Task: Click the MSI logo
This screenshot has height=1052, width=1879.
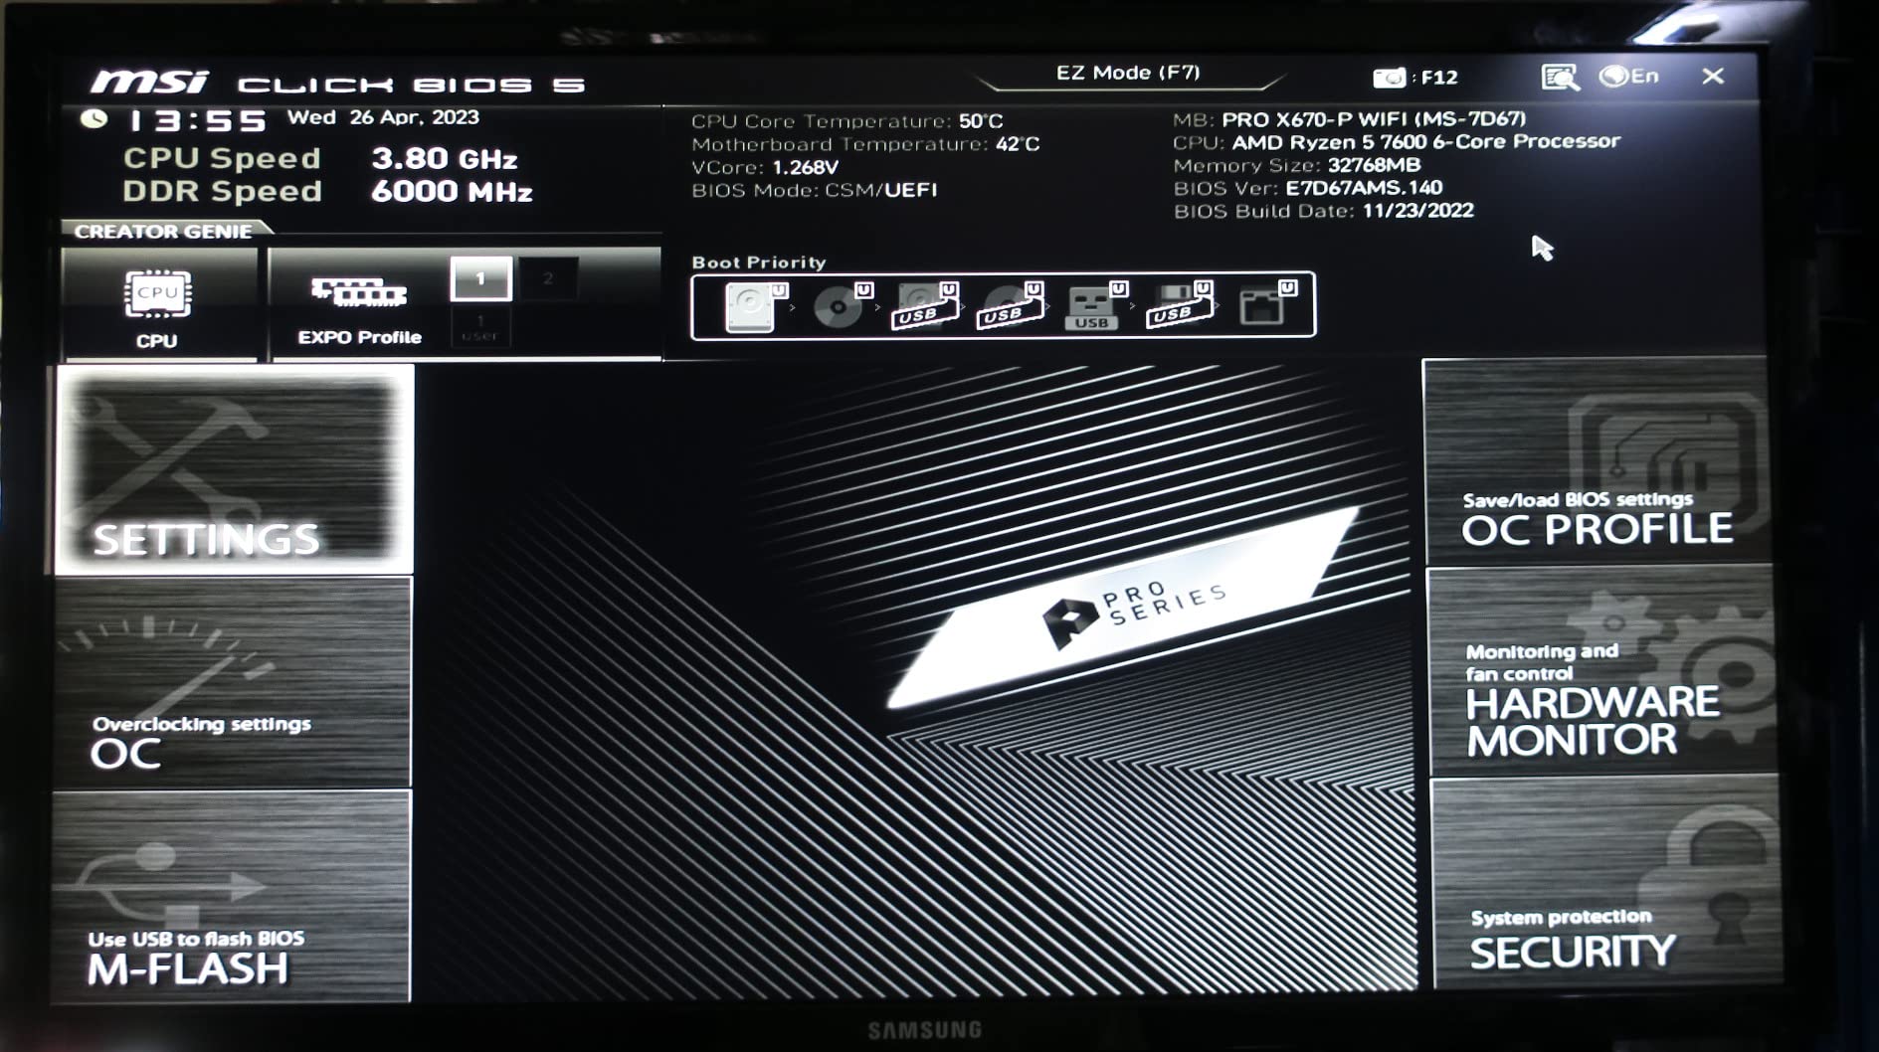Action: point(149,83)
